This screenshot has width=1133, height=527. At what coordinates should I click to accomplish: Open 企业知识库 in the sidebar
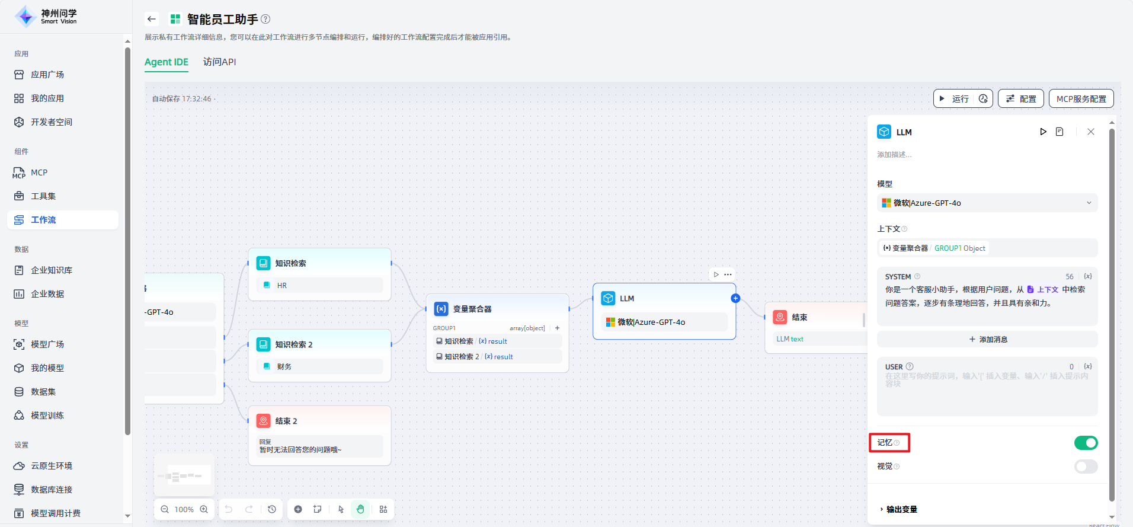click(52, 270)
